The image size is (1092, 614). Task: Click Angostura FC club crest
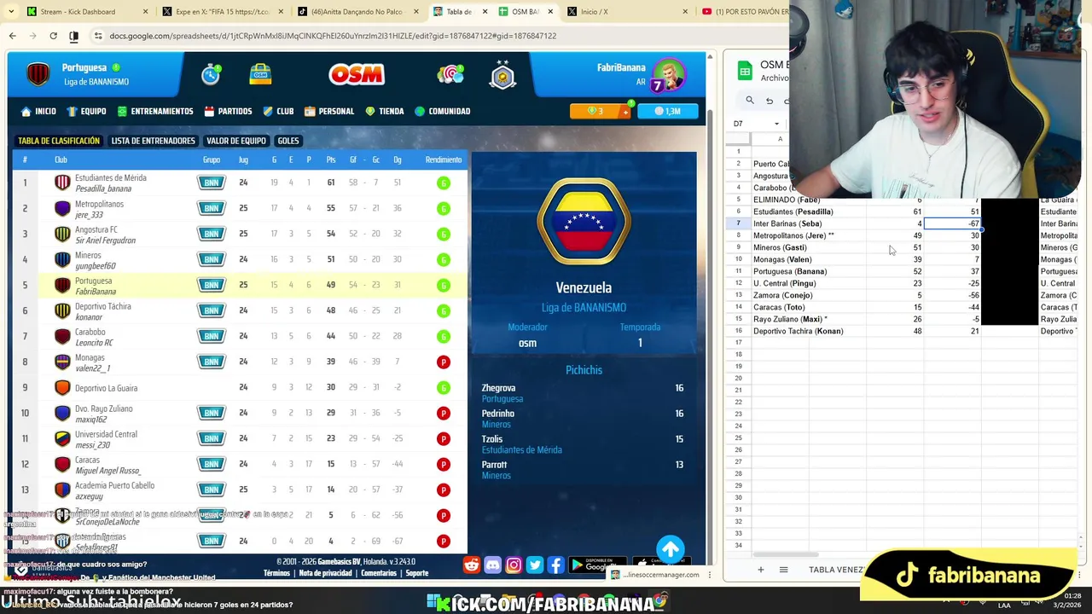click(x=62, y=234)
